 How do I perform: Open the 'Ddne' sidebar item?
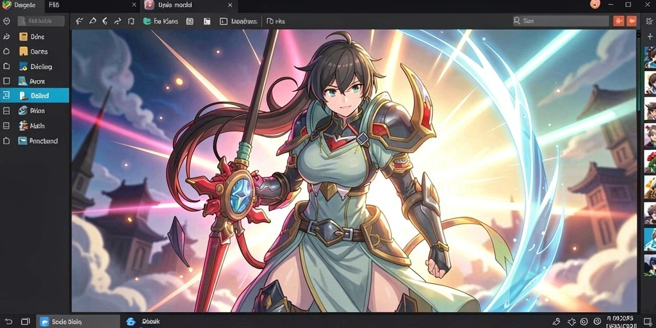click(32, 37)
